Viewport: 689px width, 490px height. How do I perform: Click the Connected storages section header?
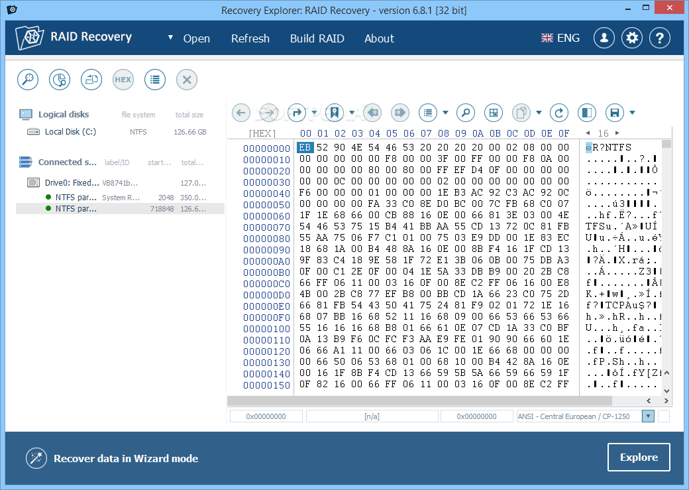[67, 162]
